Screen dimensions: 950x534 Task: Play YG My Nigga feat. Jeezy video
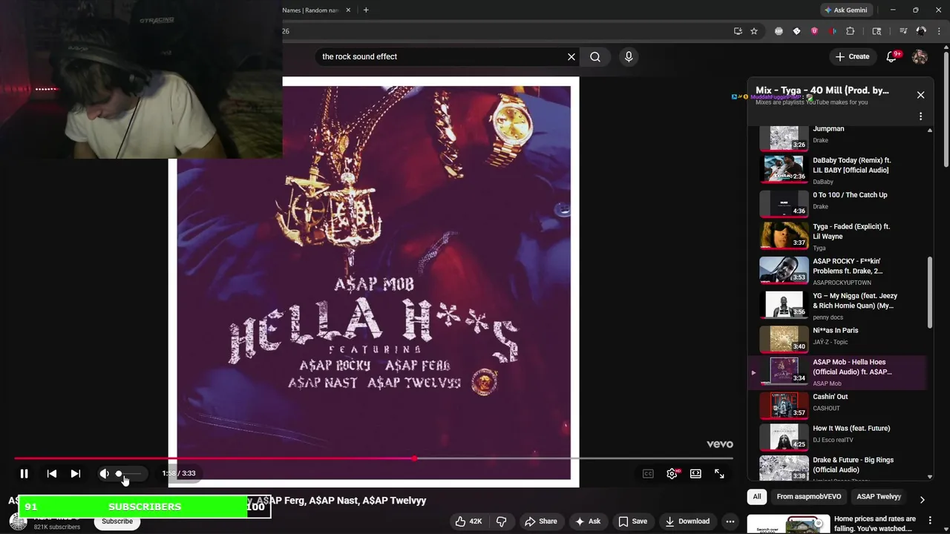(836, 305)
